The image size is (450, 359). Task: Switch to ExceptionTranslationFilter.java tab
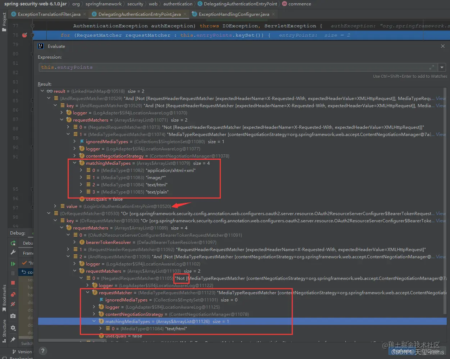[x=49, y=14]
